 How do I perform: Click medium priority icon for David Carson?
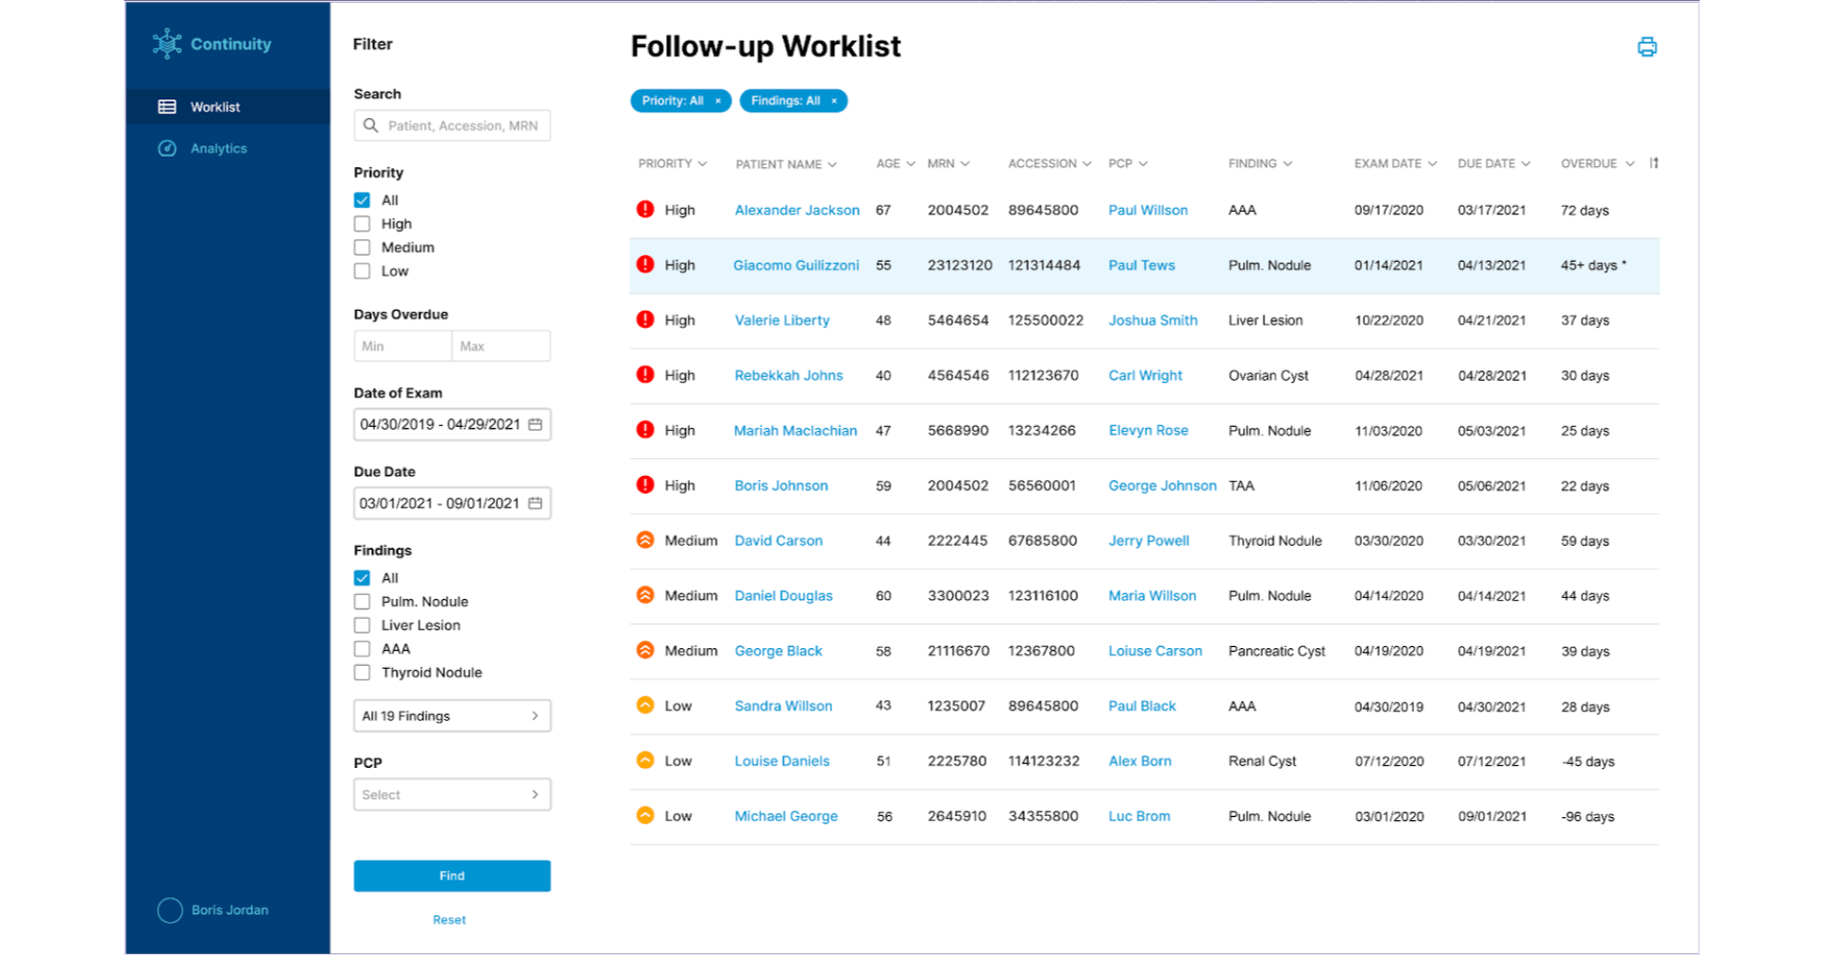click(645, 539)
